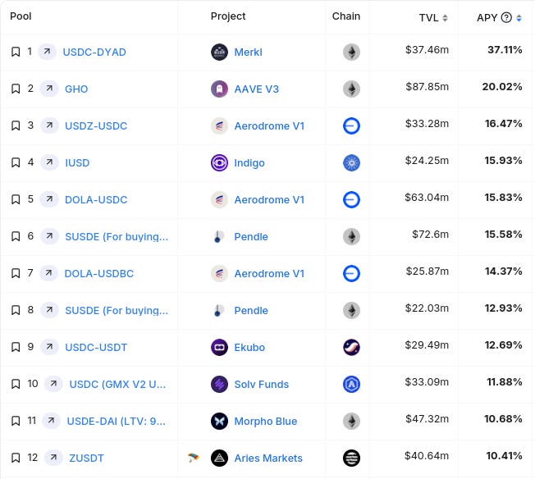Bookmark pool row number 8
This screenshot has width=535, height=479.
click(x=16, y=310)
